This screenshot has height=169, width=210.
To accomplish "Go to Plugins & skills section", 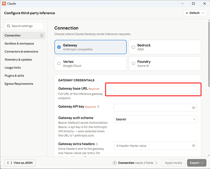I will pyautogui.click(x=14, y=76).
